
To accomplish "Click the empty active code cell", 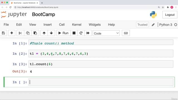I will [x=101, y=82].
